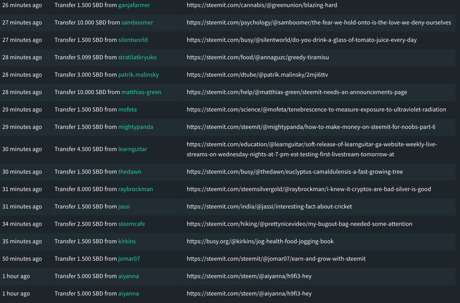The width and height of the screenshot is (460, 303).
Task: Select kirkins user link
Action: (127, 242)
